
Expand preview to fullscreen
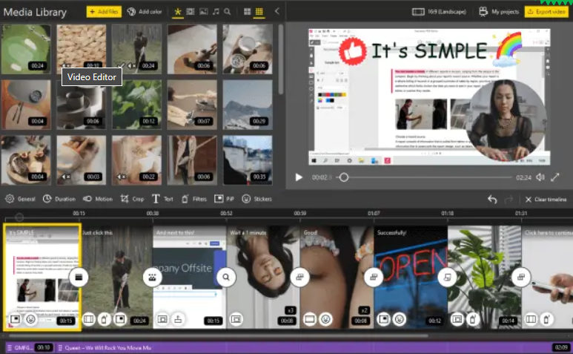(554, 177)
